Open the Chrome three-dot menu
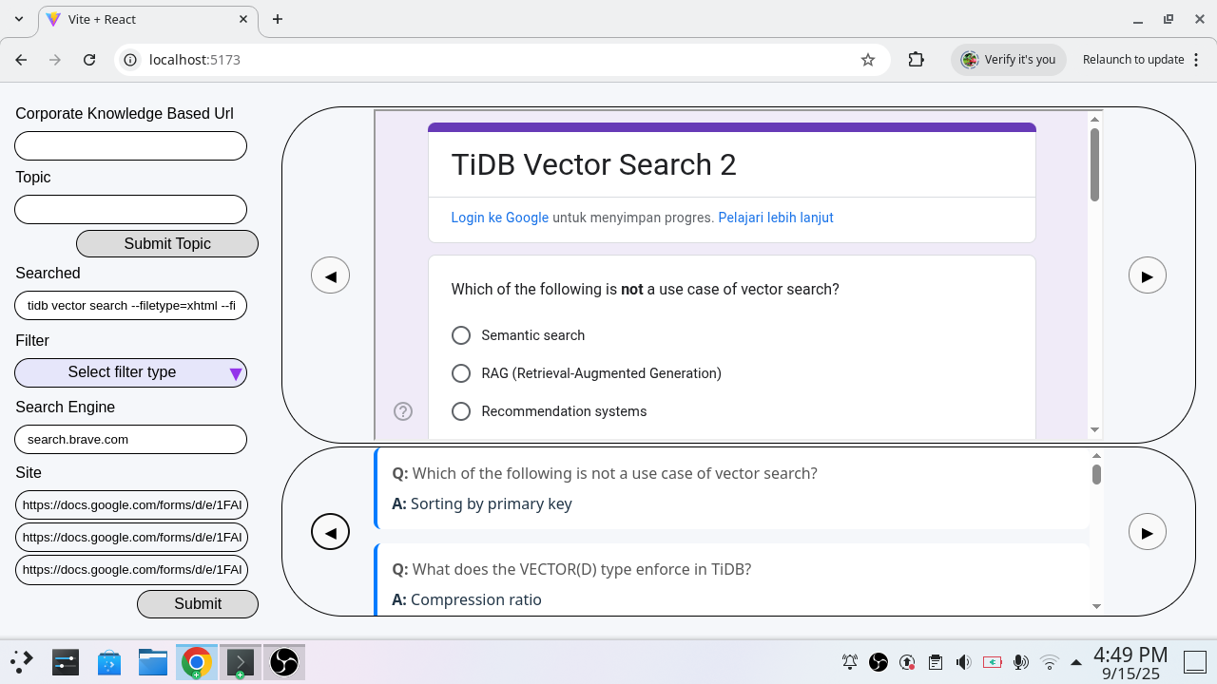This screenshot has height=684, width=1217. (x=1195, y=59)
